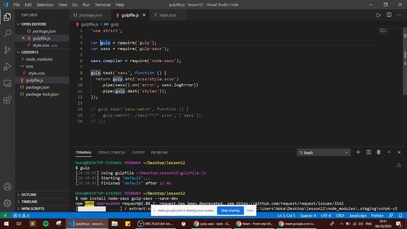Change encoding via UTF-8 status item
The image size is (407, 229).
tap(326, 216)
